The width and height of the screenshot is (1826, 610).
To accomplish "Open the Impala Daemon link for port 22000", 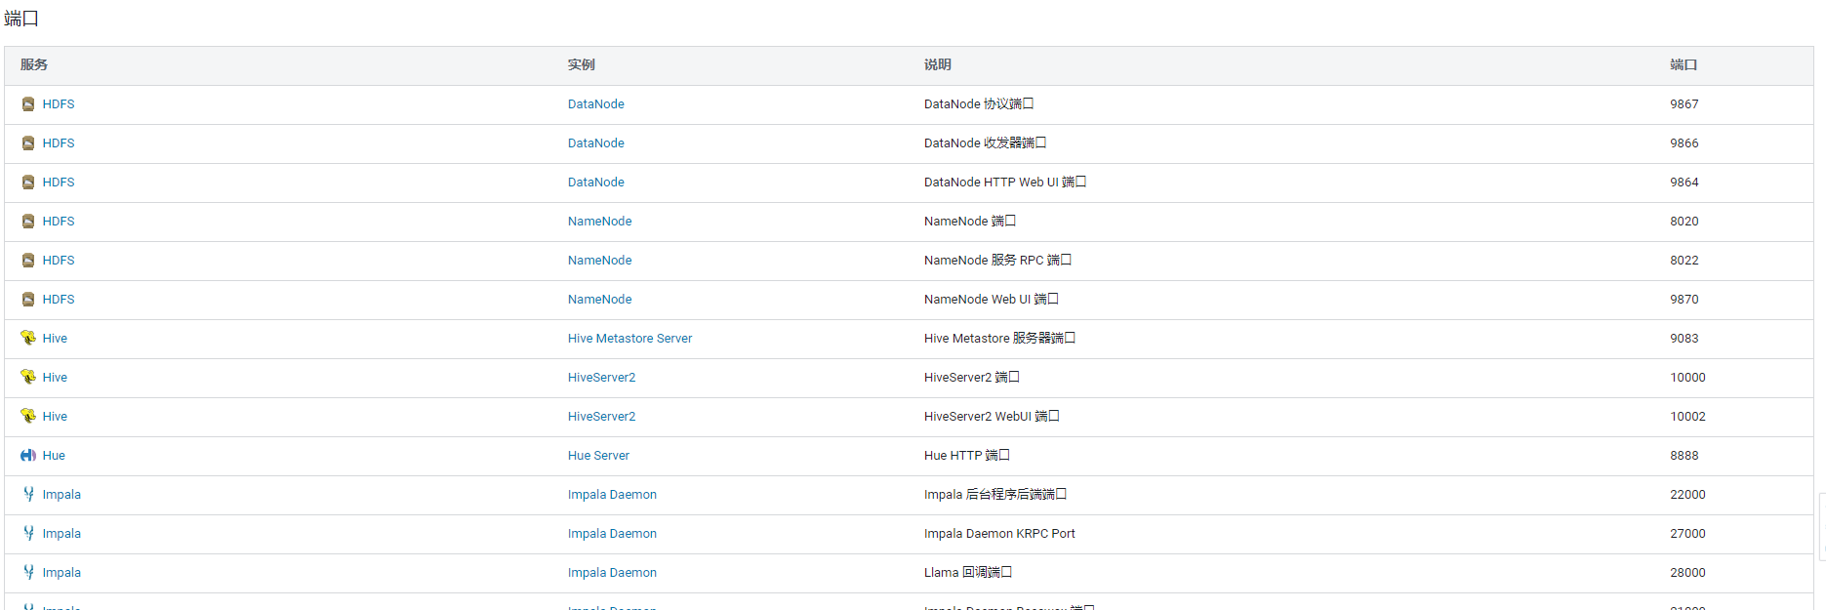I will (x=613, y=495).
